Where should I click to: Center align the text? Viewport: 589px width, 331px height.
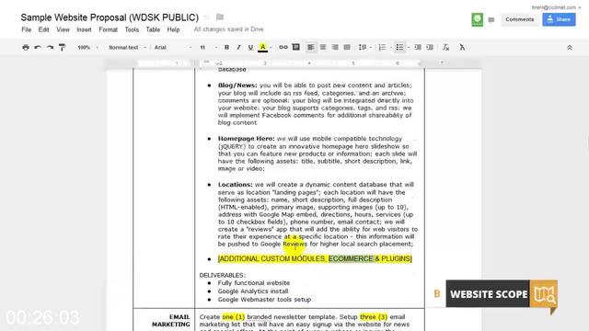click(323, 47)
